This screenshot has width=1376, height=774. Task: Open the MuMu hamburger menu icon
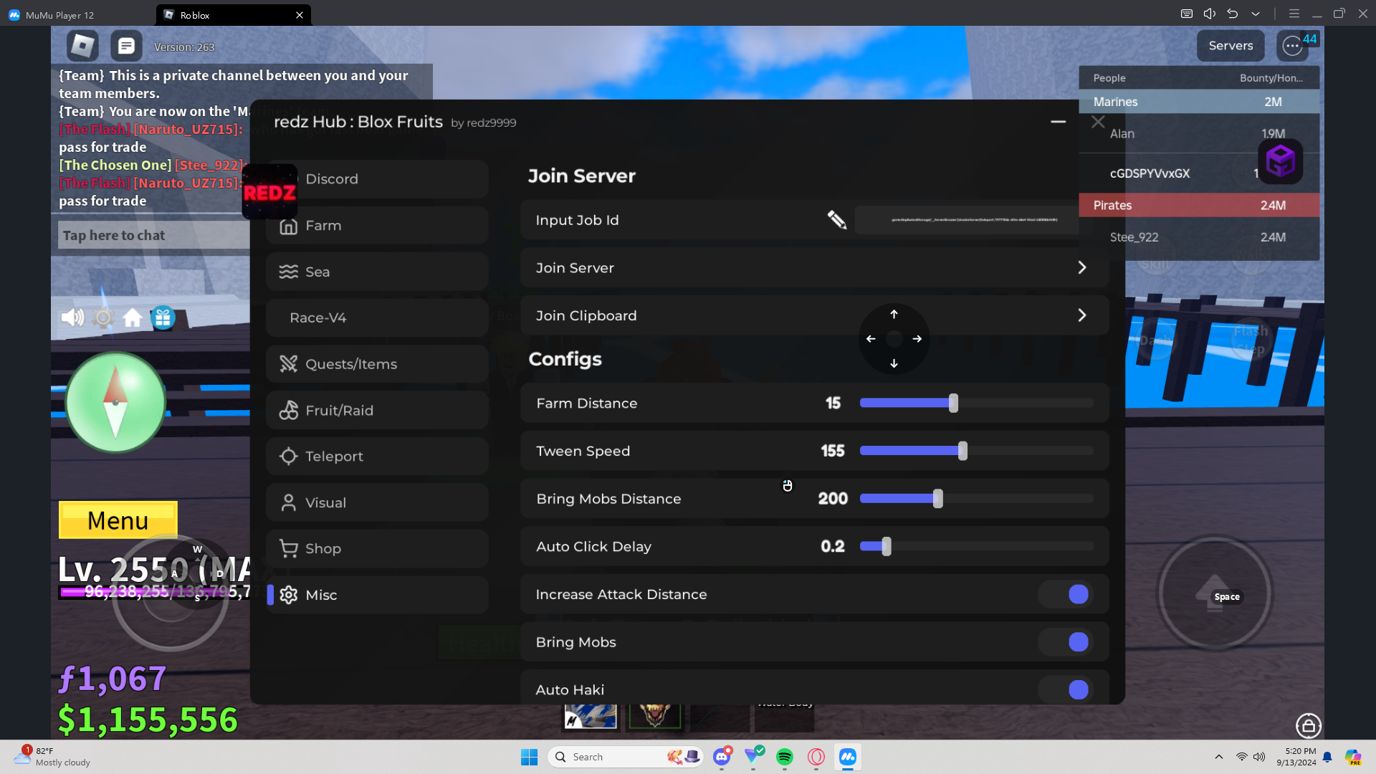[1294, 14]
